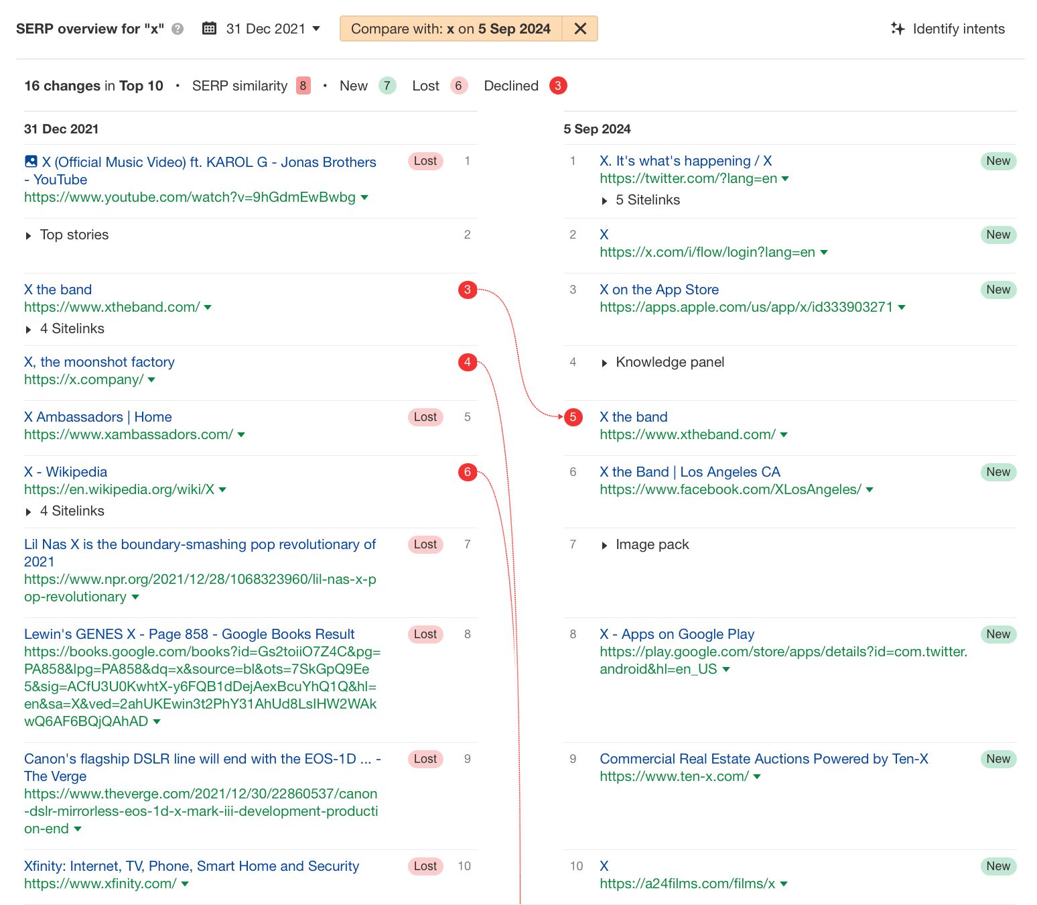Open the URL options caret for x.company
The width and height of the screenshot is (1037, 905).
pyautogui.click(x=152, y=380)
